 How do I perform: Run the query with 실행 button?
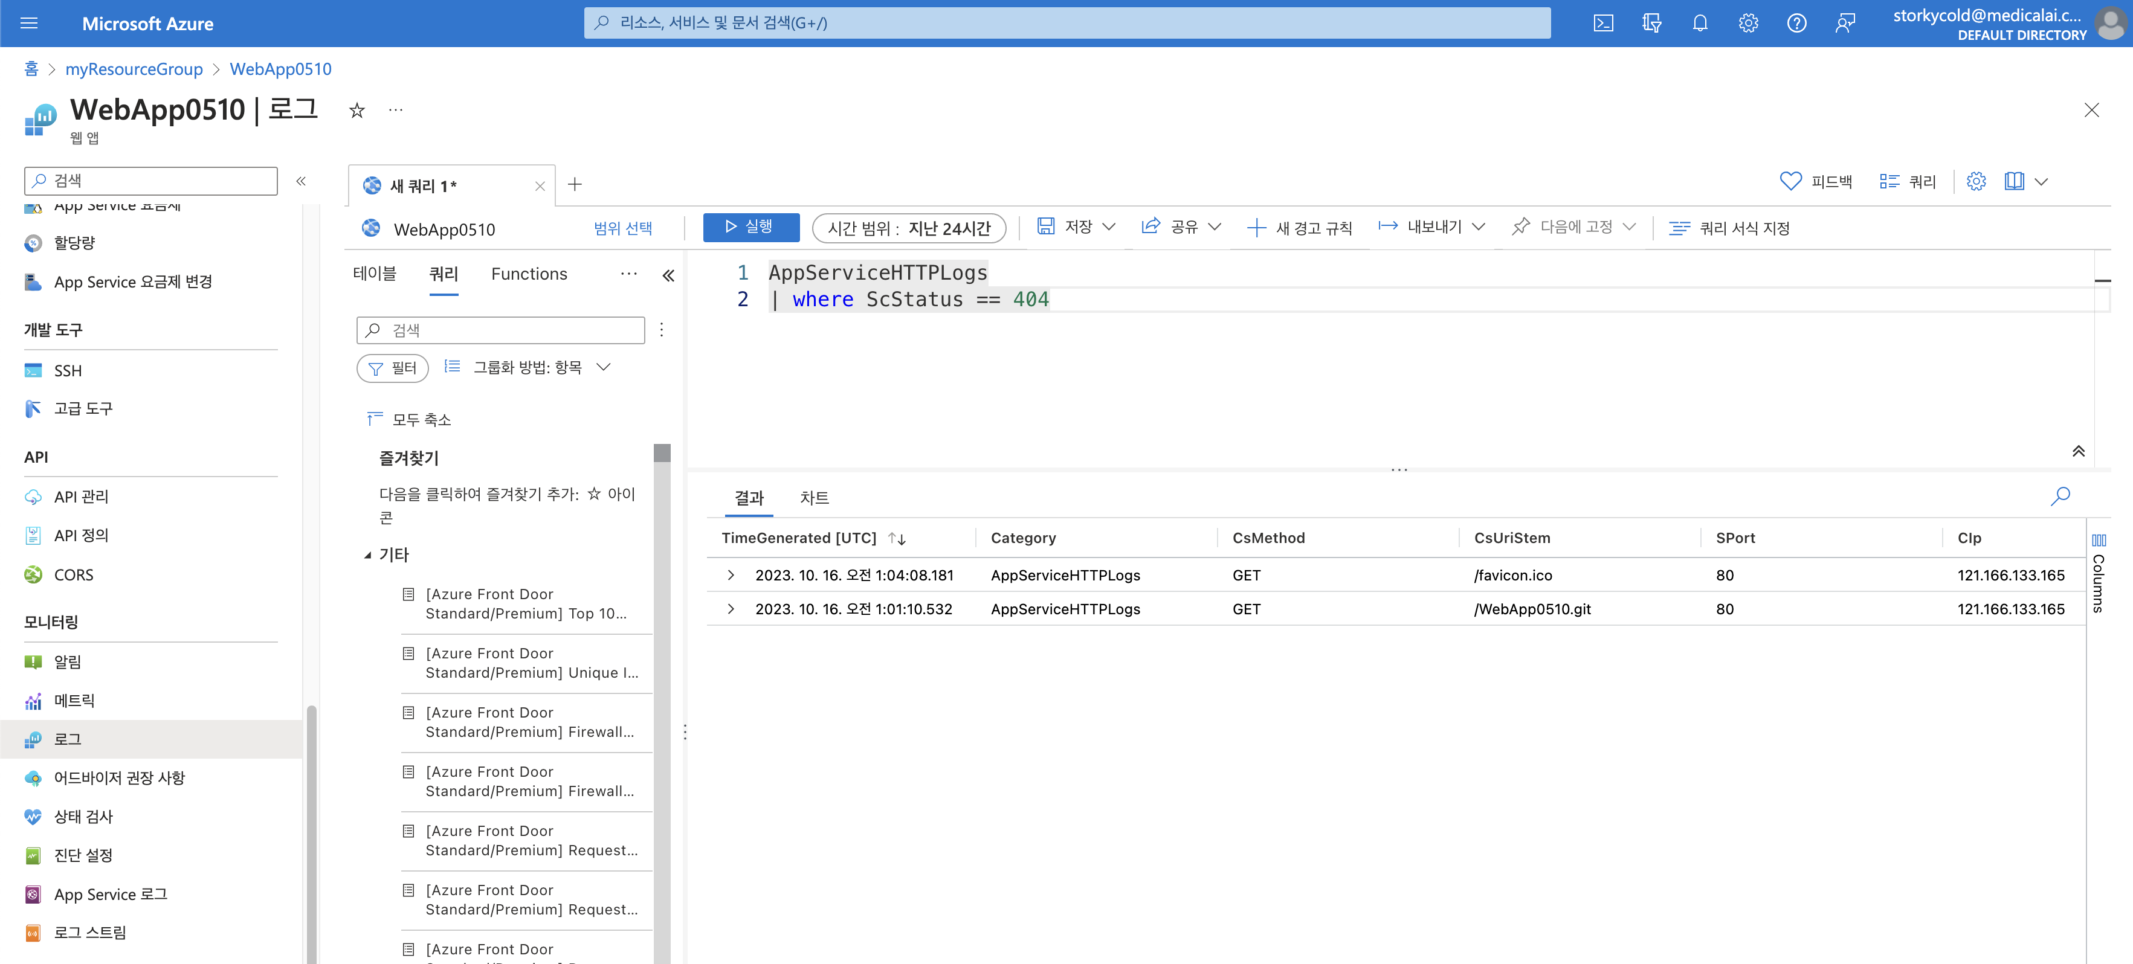(750, 227)
